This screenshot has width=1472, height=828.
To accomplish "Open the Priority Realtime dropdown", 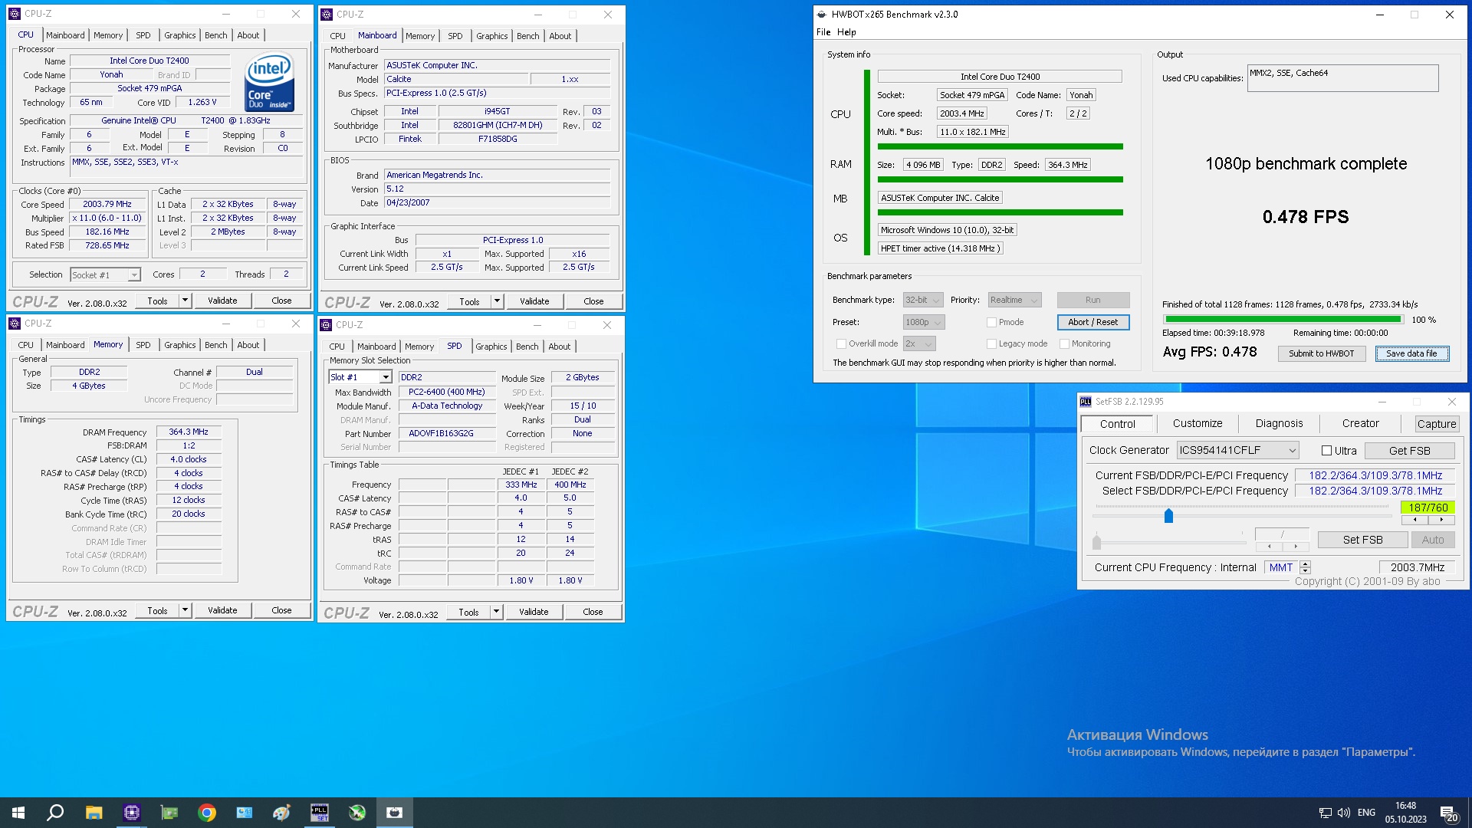I will pos(1014,301).
